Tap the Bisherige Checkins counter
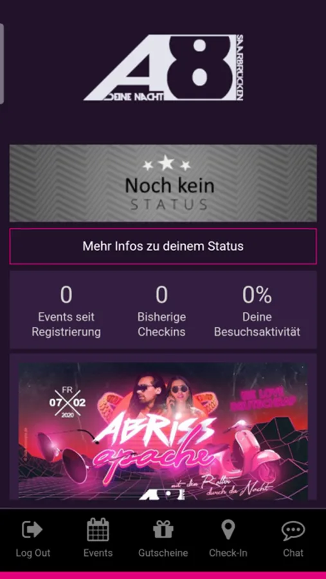 161,311
